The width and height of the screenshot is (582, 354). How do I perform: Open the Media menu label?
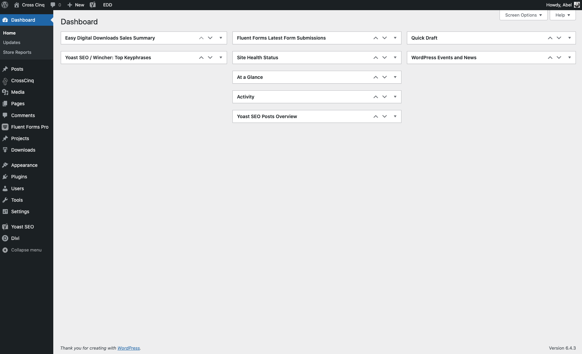point(18,92)
